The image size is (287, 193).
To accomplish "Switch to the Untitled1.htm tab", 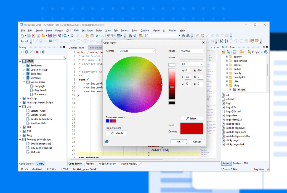I will point(76,48).
